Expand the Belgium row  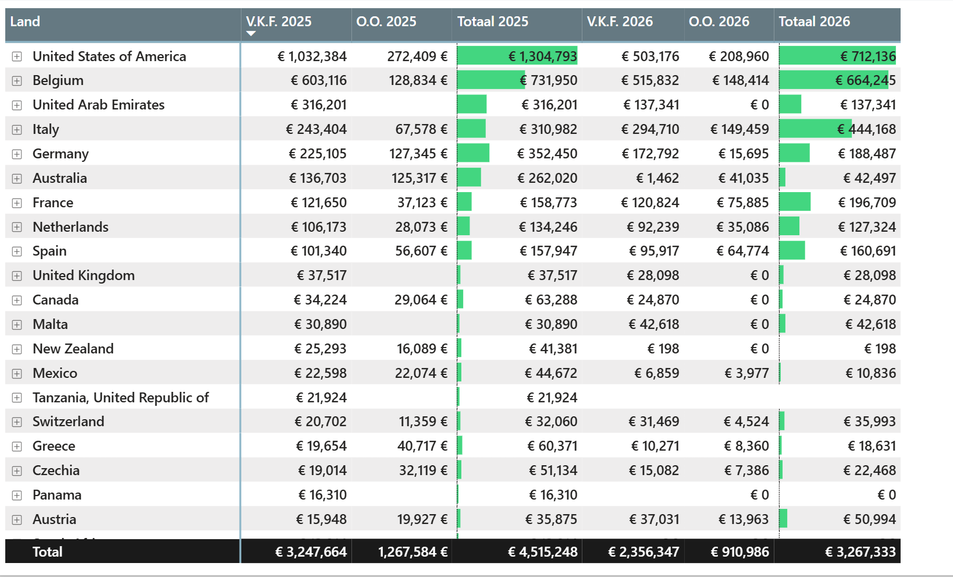pyautogui.click(x=17, y=81)
